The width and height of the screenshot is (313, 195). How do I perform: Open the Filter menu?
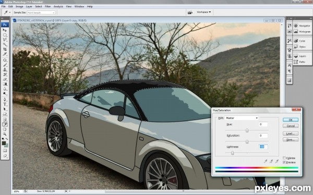pos(47,6)
